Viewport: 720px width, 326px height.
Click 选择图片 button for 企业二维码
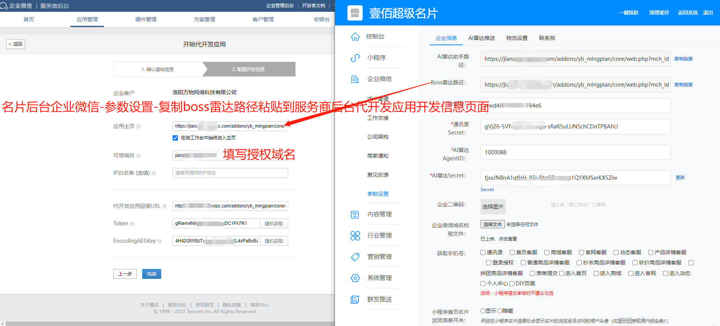(493, 207)
